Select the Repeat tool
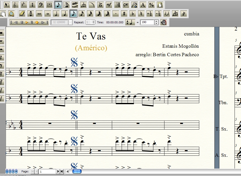 [118, 5]
